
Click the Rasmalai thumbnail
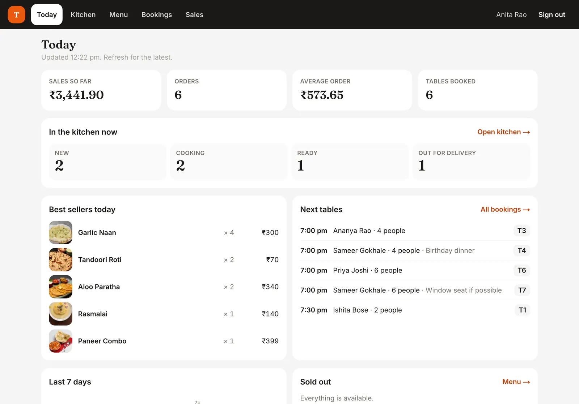[x=60, y=314]
